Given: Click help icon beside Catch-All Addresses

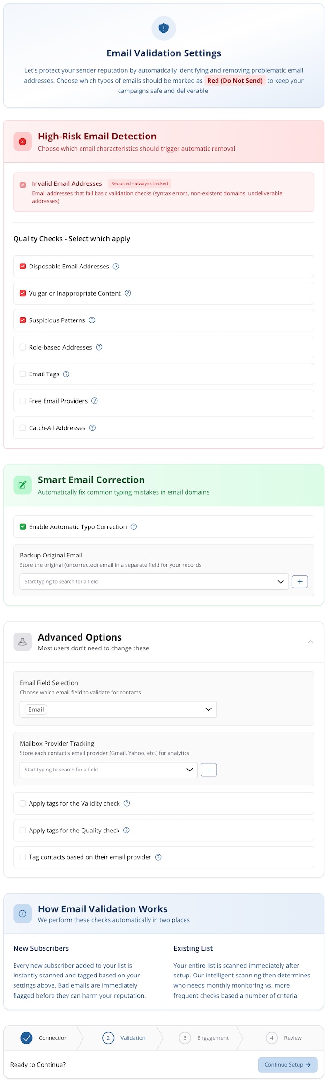Looking at the screenshot, I should tap(92, 428).
